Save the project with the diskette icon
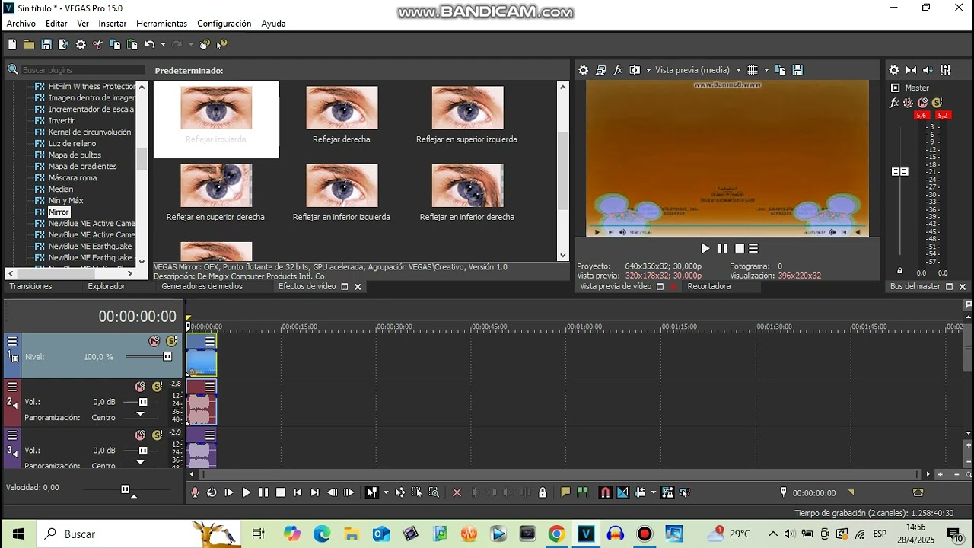Viewport: 974px width, 548px height. (x=46, y=45)
